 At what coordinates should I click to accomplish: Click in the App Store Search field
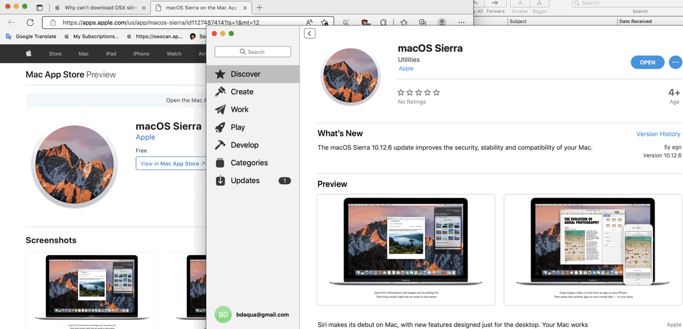tap(253, 52)
